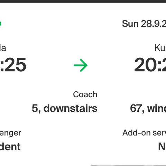Open the Add-on services label

coord(144,133)
